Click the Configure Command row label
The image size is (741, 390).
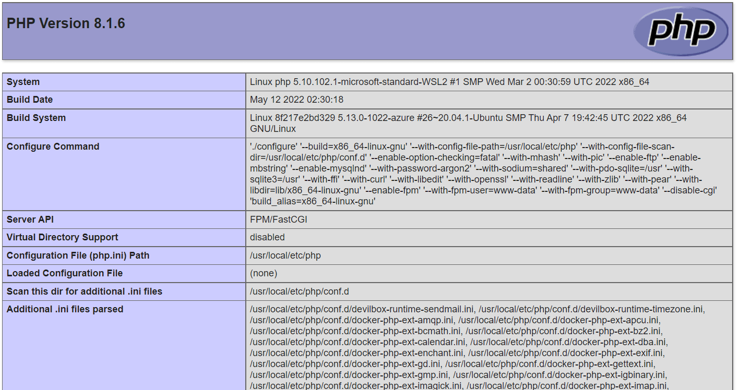point(53,147)
